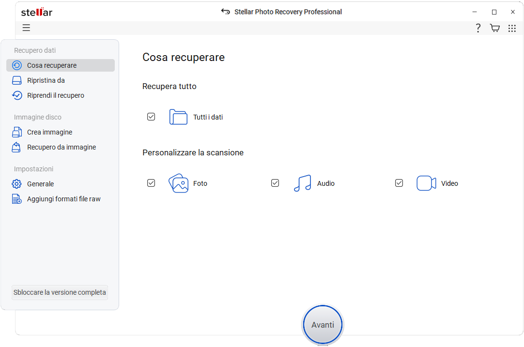Screen dimensions: 524x347
Task: Toggle the Video checkbox
Action: point(399,183)
